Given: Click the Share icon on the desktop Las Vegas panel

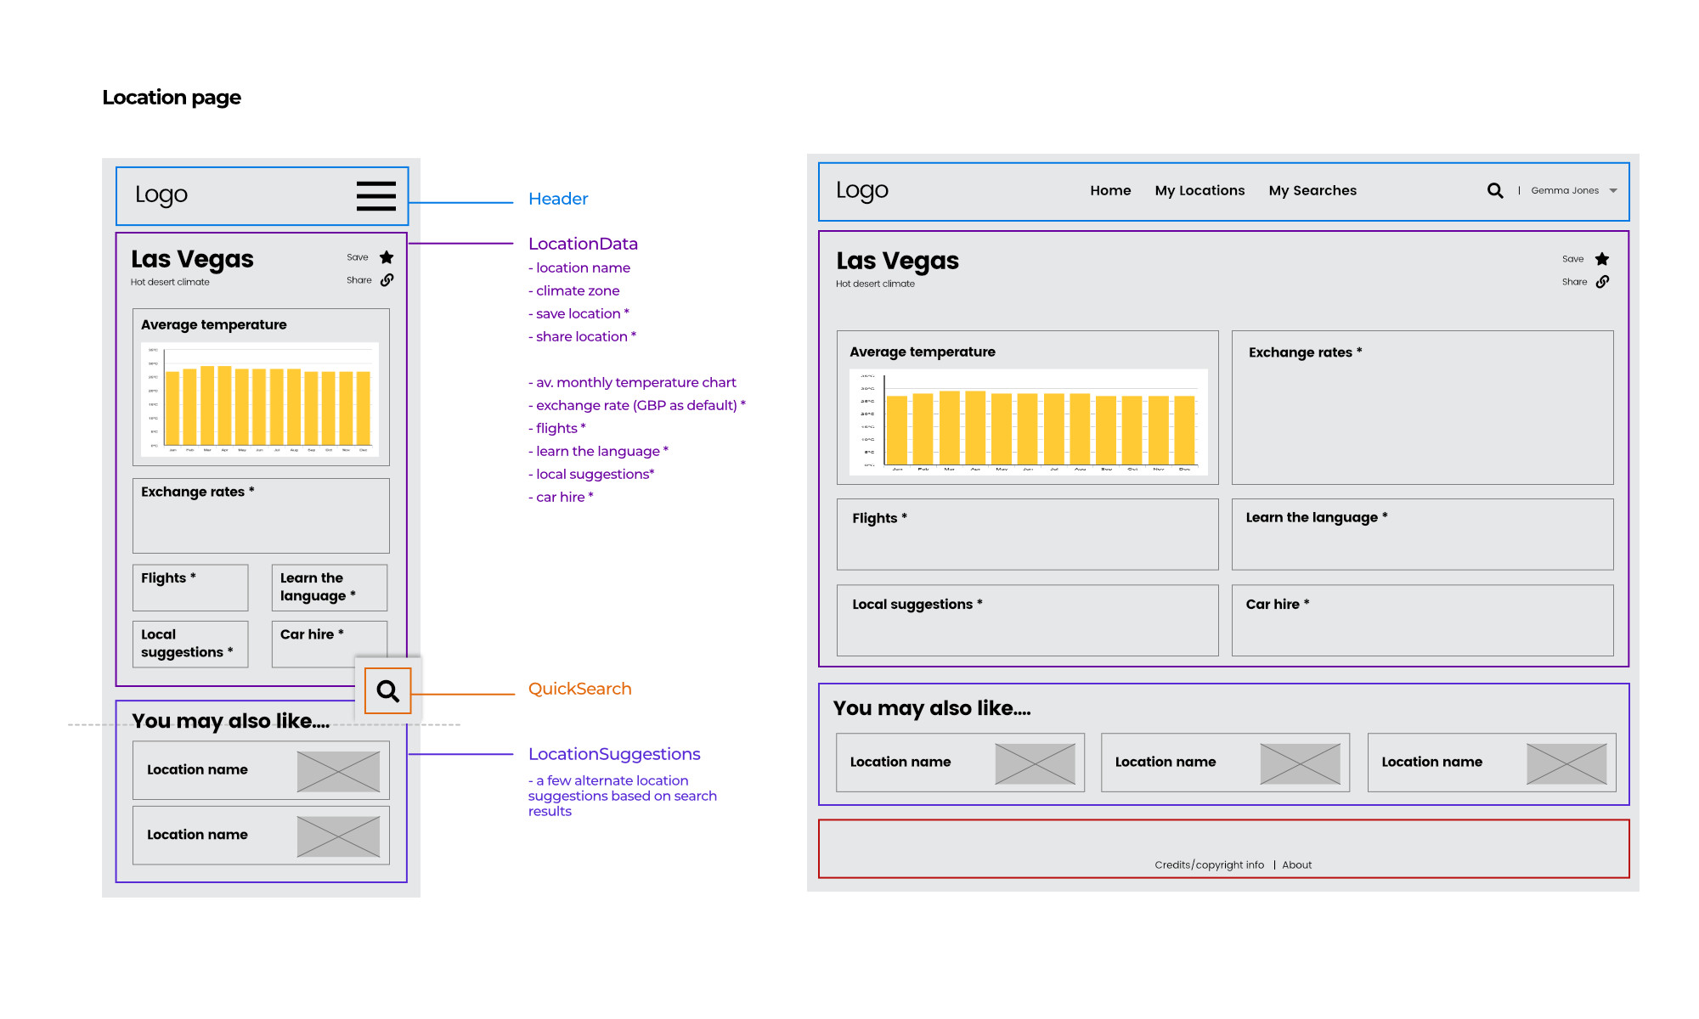Looking at the screenshot, I should click(x=1602, y=282).
